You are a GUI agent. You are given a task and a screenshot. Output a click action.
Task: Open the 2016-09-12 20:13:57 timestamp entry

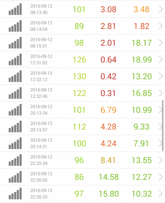[41, 127]
